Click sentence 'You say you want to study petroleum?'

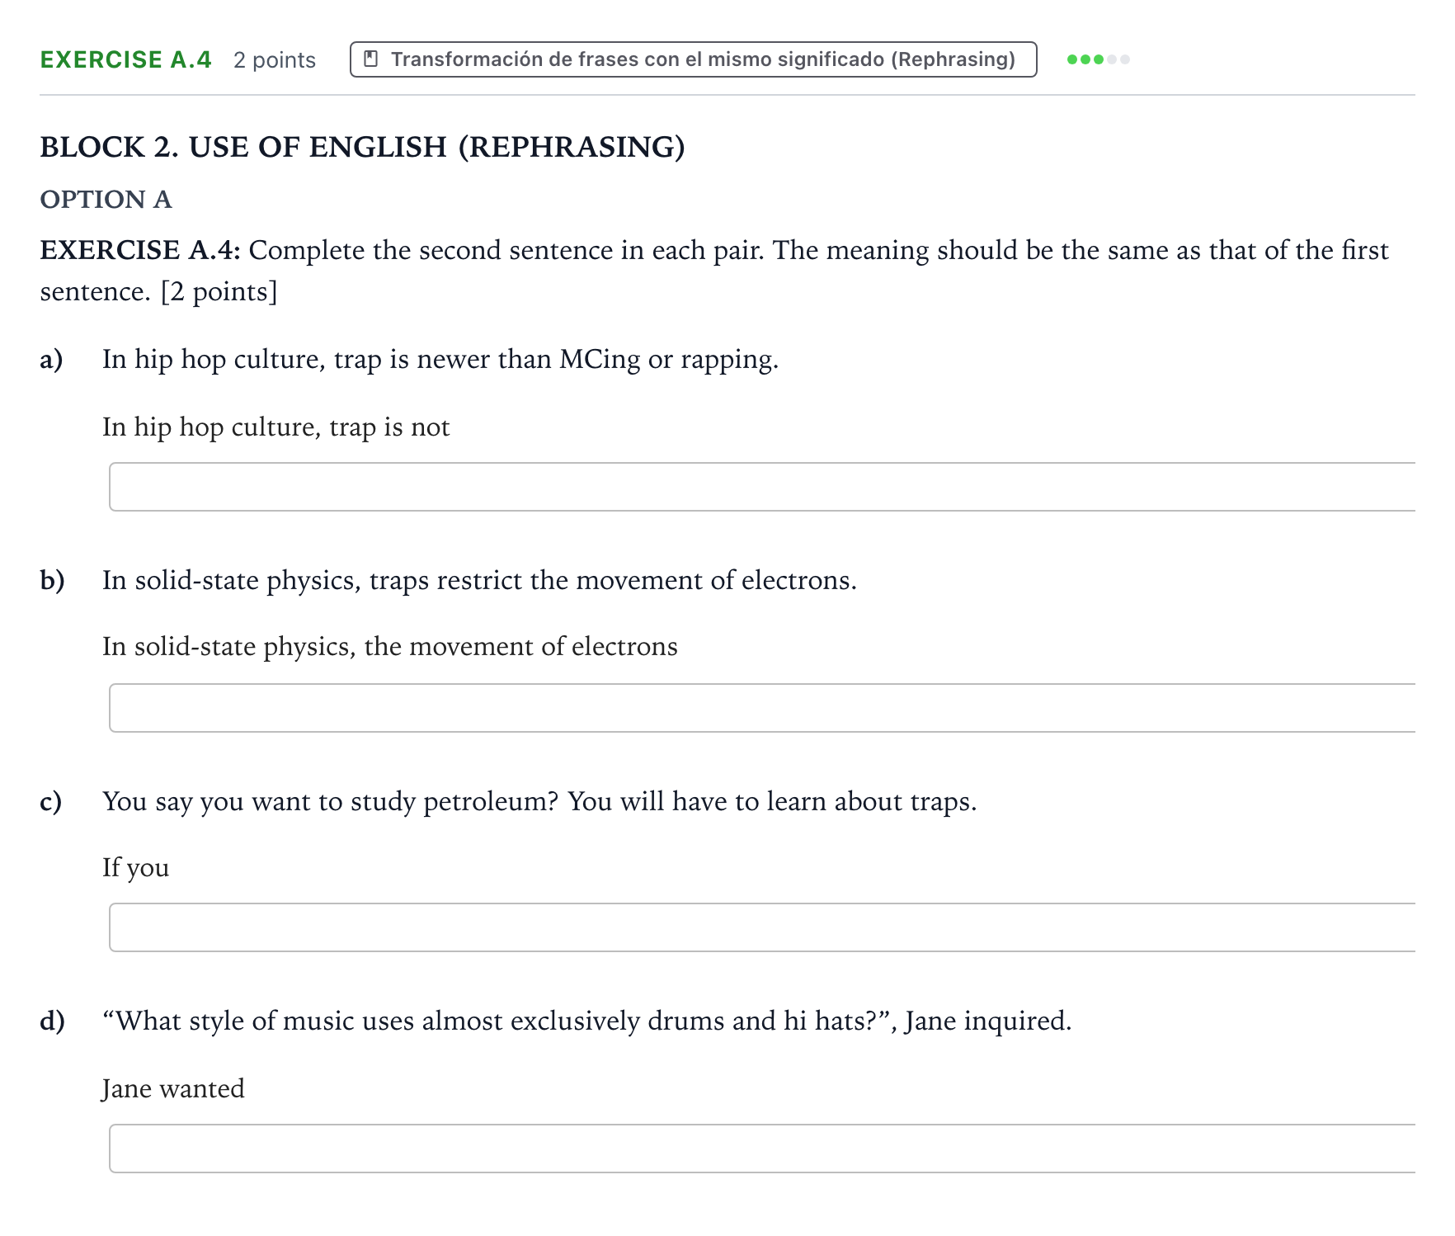pyautogui.click(x=331, y=802)
